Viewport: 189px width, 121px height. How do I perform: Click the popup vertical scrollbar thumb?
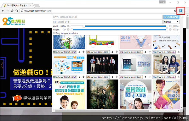click(x=181, y=71)
